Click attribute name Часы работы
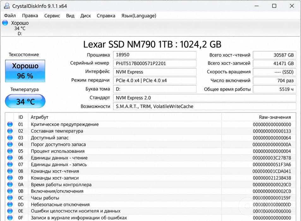Image resolution: width=301 pixels, height=221 pixels. point(45,198)
